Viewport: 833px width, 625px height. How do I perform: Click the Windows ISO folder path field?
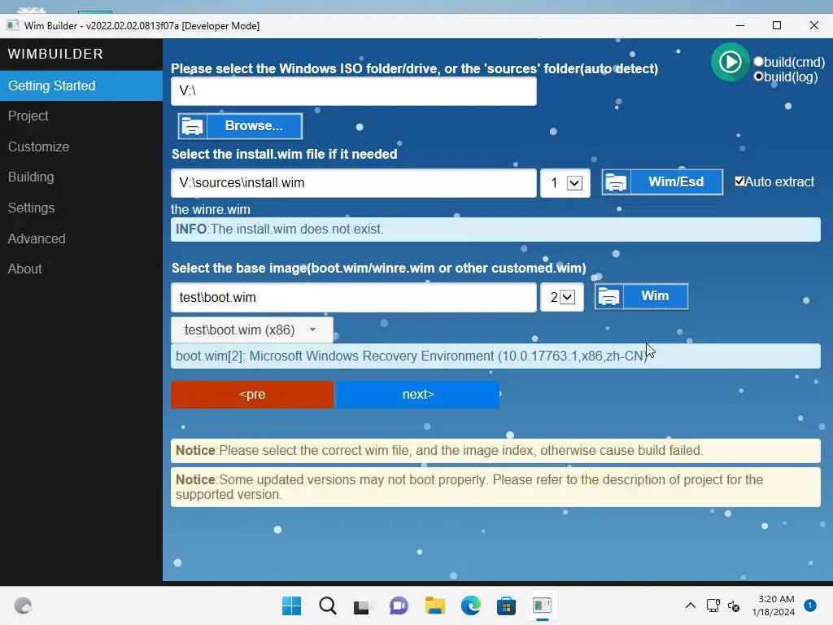pyautogui.click(x=354, y=91)
